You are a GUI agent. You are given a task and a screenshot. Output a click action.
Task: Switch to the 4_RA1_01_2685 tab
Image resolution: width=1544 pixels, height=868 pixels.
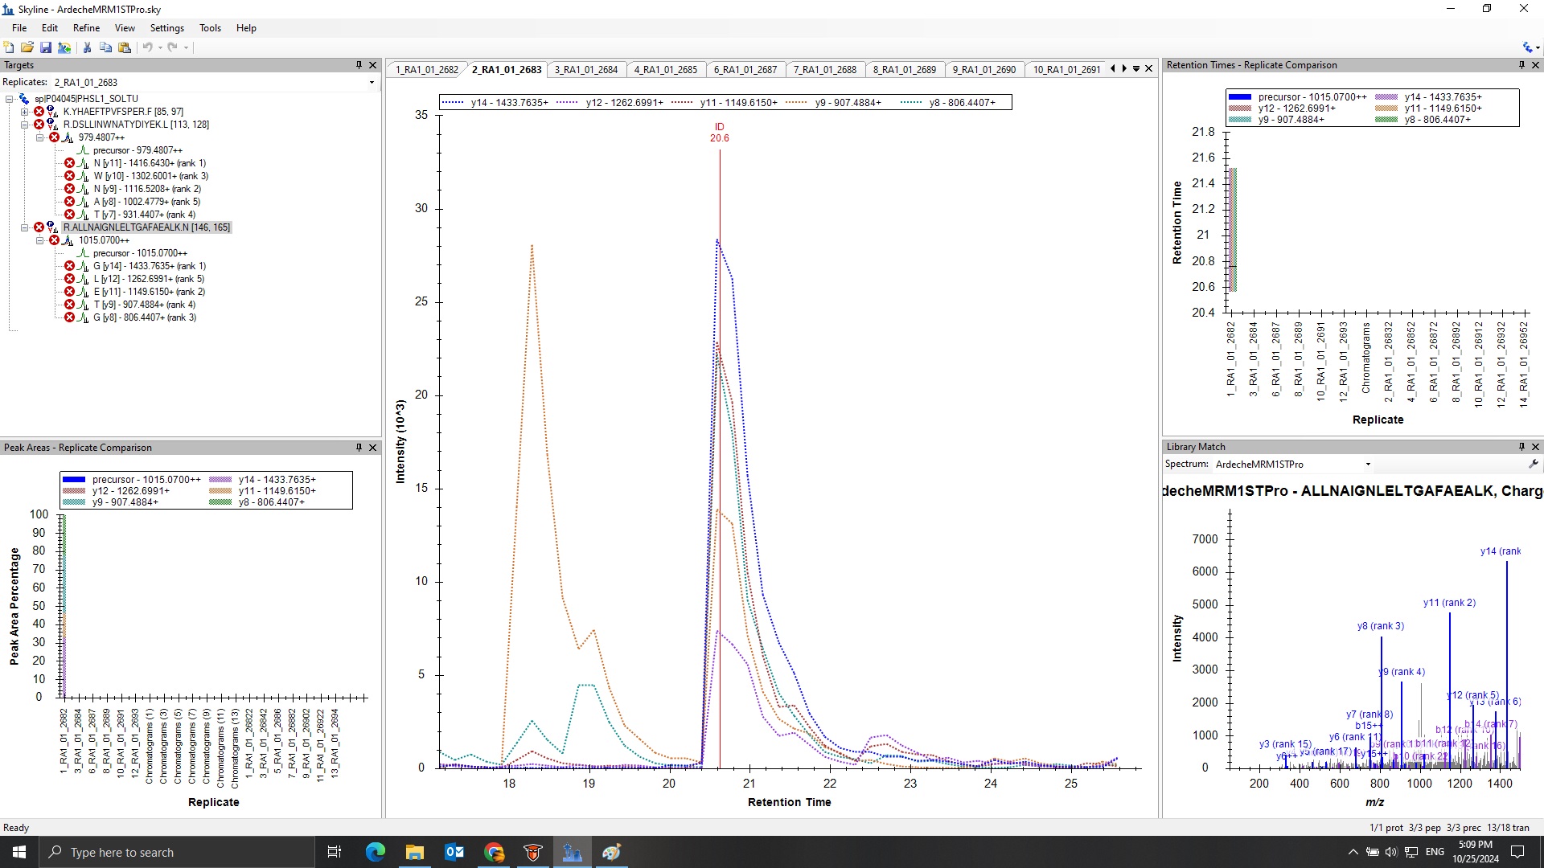[665, 70]
